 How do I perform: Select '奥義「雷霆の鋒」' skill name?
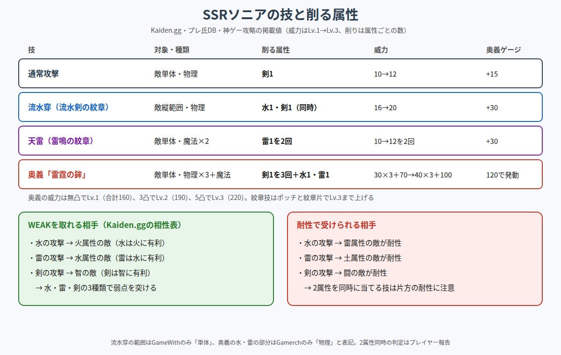pos(57,175)
